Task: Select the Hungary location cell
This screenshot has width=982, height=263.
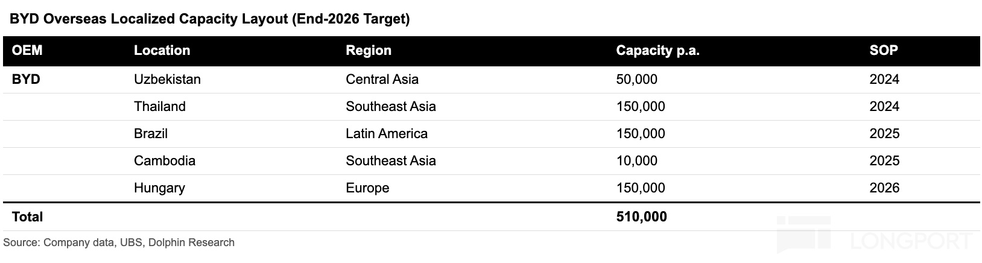Action: (159, 188)
